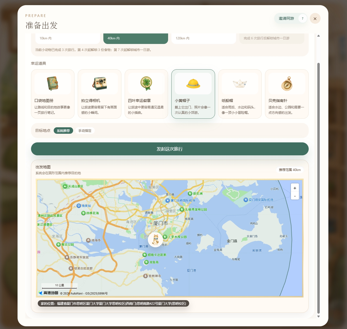Screen dimensions: 347x329
Task: Click the 漳州云洞岩风景区 label
Action: [x=50, y=216]
